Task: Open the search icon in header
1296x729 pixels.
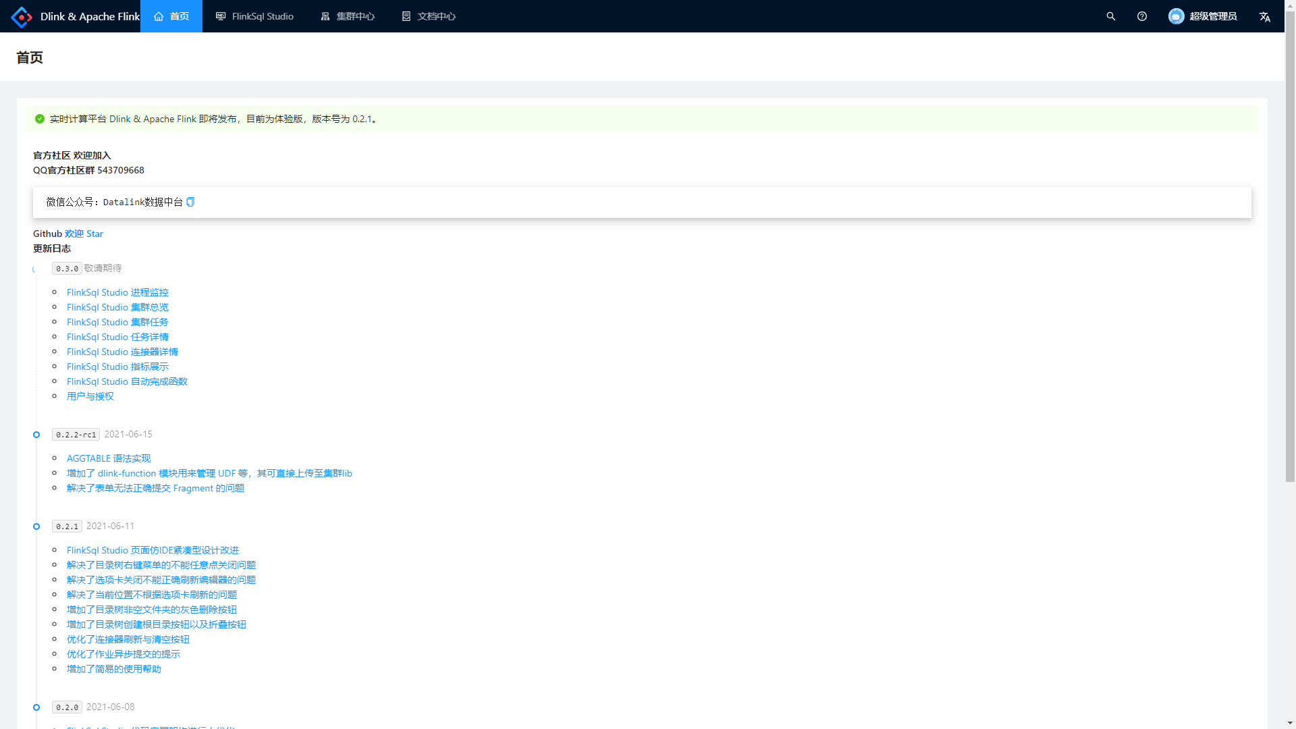Action: pos(1110,16)
